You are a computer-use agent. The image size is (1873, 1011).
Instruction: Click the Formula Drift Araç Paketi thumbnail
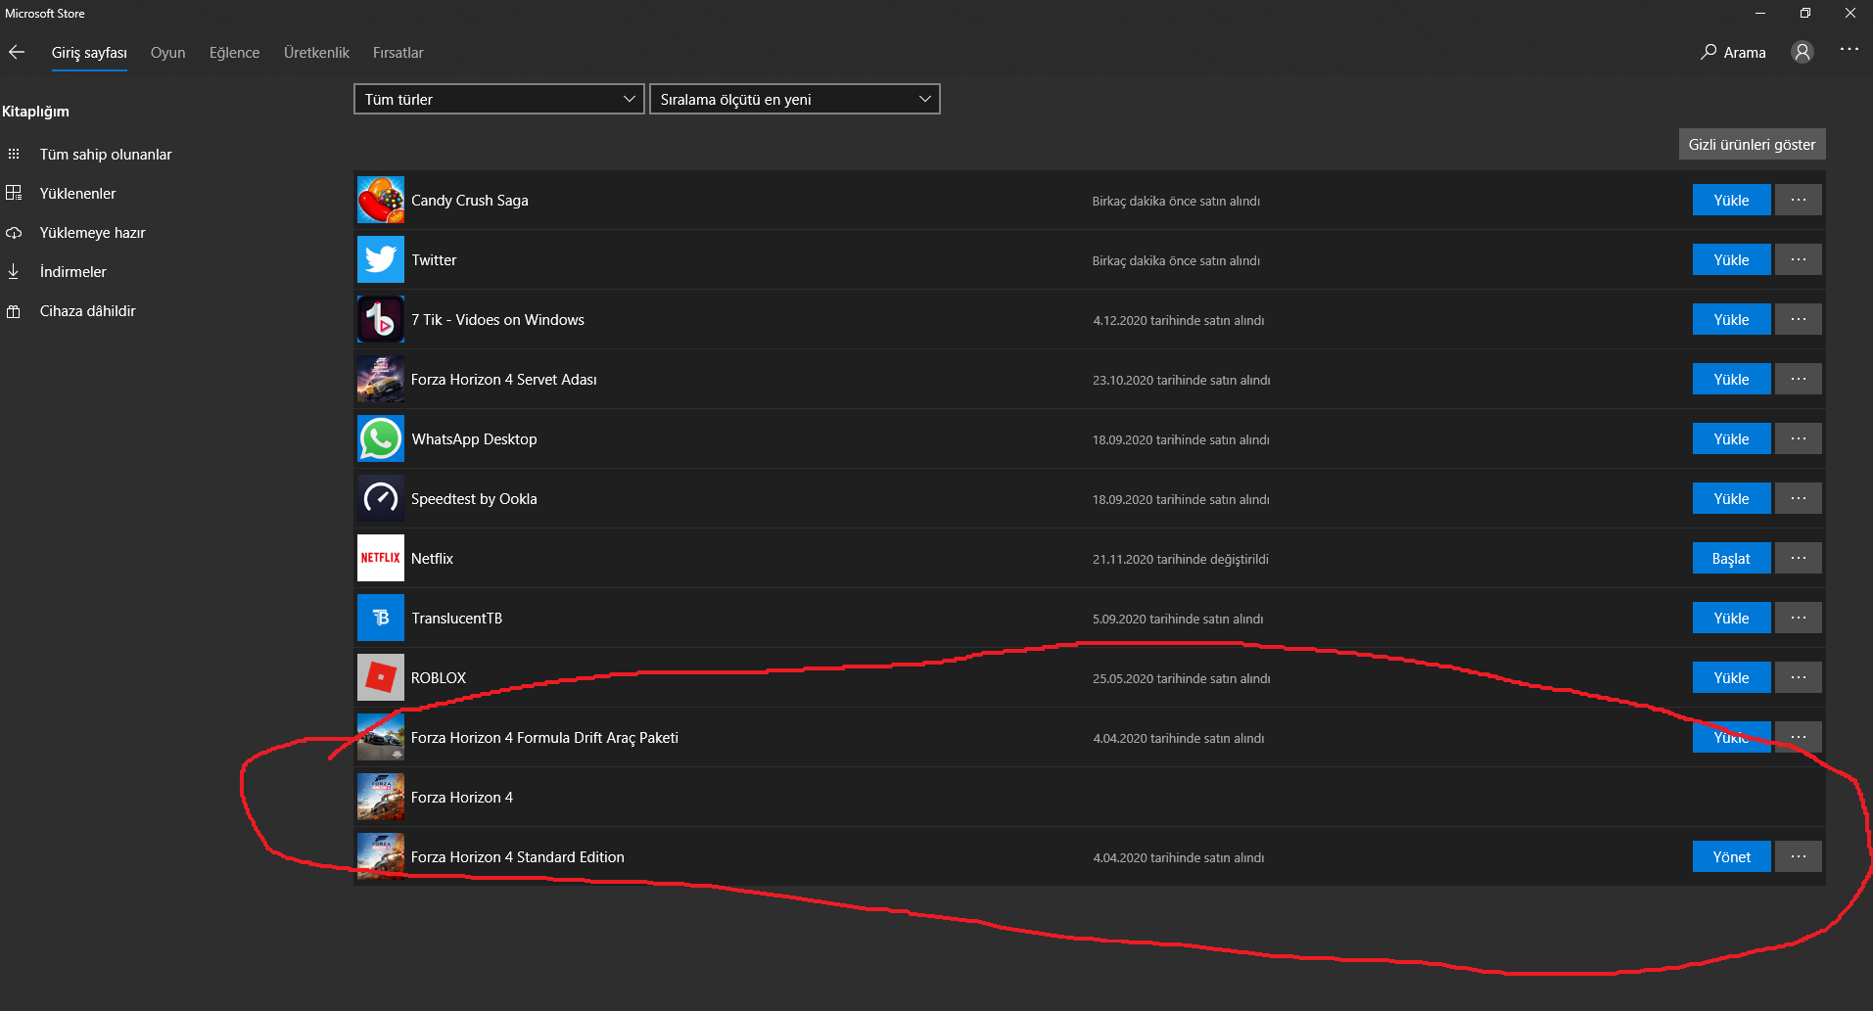pos(381,738)
